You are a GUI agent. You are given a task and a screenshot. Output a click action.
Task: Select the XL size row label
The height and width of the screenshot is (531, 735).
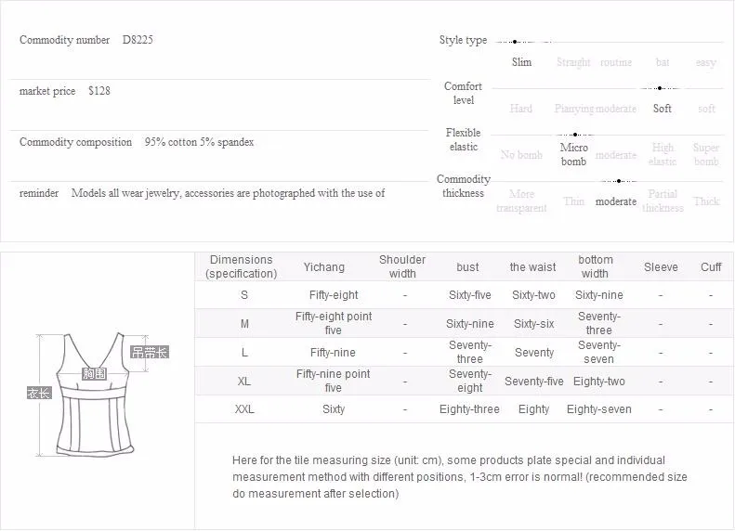click(244, 382)
